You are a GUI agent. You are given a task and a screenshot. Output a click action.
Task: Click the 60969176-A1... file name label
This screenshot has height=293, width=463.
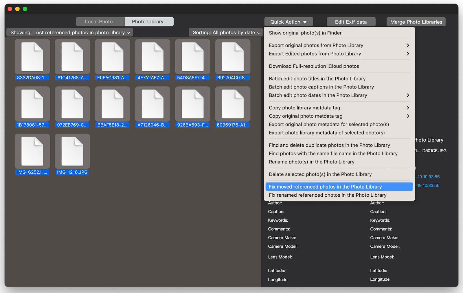click(x=233, y=125)
